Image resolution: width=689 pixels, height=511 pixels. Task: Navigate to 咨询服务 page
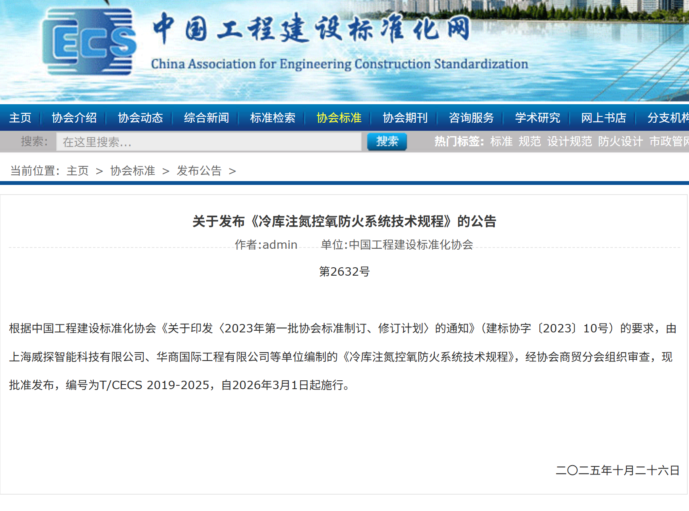471,118
